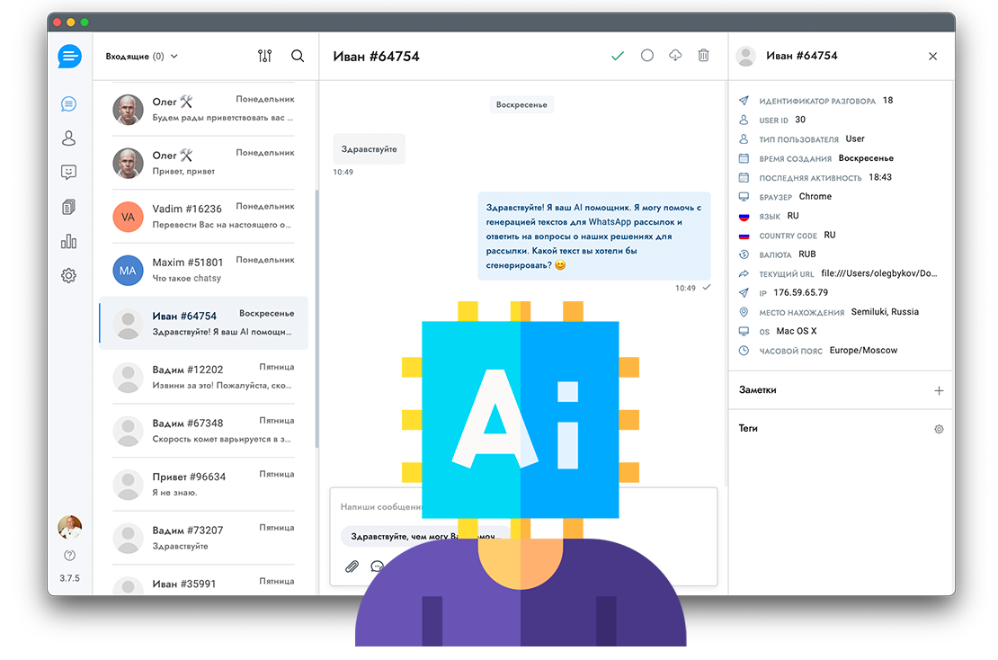998x660 pixels.
Task: Open the Reports bar-chart sidebar icon
Action: coord(68,241)
